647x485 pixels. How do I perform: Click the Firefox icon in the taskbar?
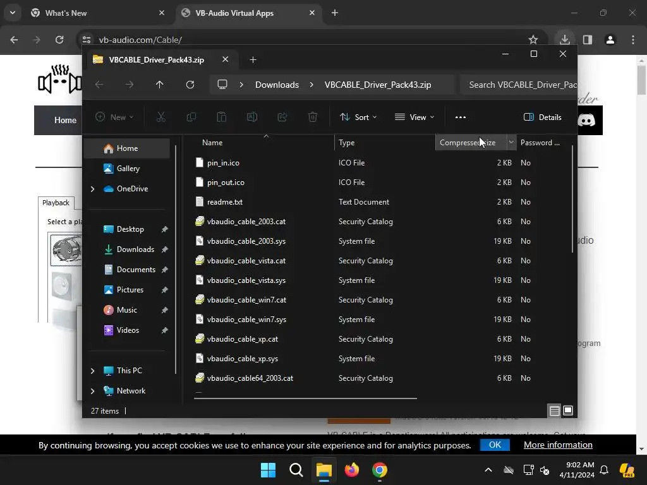tap(351, 470)
